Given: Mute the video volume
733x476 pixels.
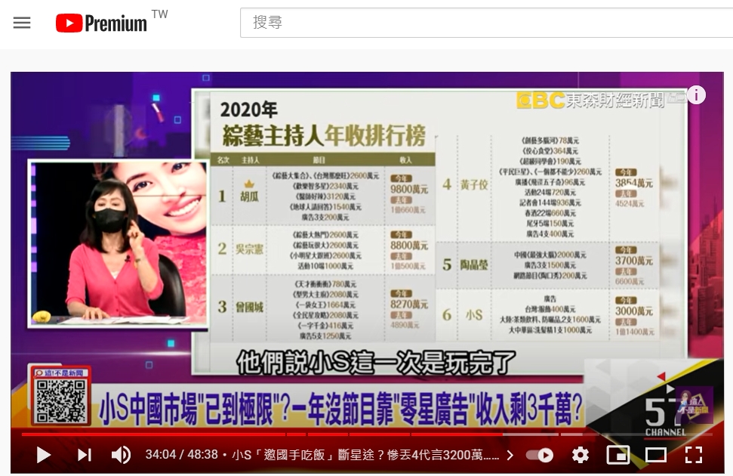Looking at the screenshot, I should (x=122, y=455).
